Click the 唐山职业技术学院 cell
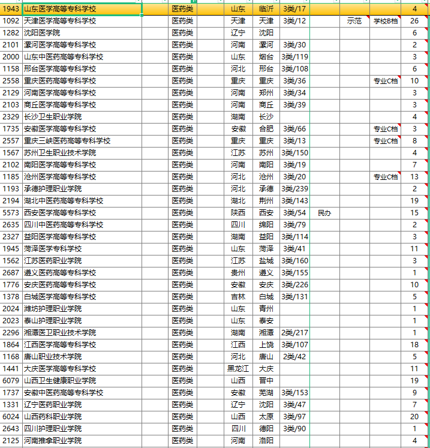 (x=82, y=357)
